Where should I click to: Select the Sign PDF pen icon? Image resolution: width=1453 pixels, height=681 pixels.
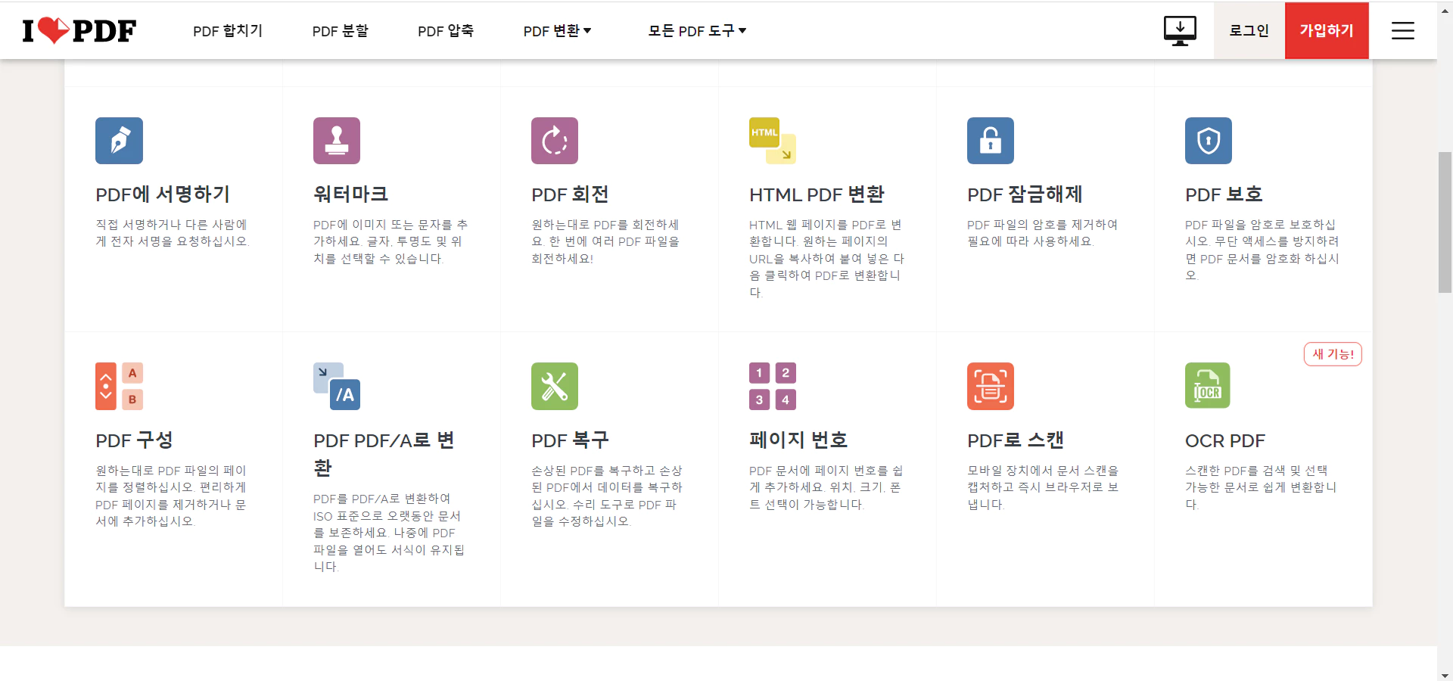118,140
